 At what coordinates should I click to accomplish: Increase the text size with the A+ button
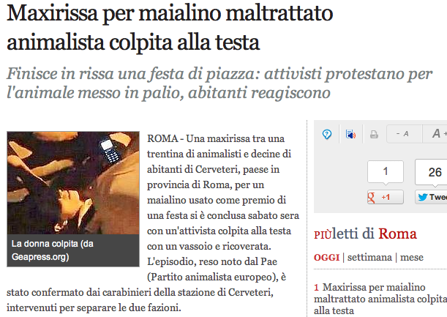click(435, 133)
